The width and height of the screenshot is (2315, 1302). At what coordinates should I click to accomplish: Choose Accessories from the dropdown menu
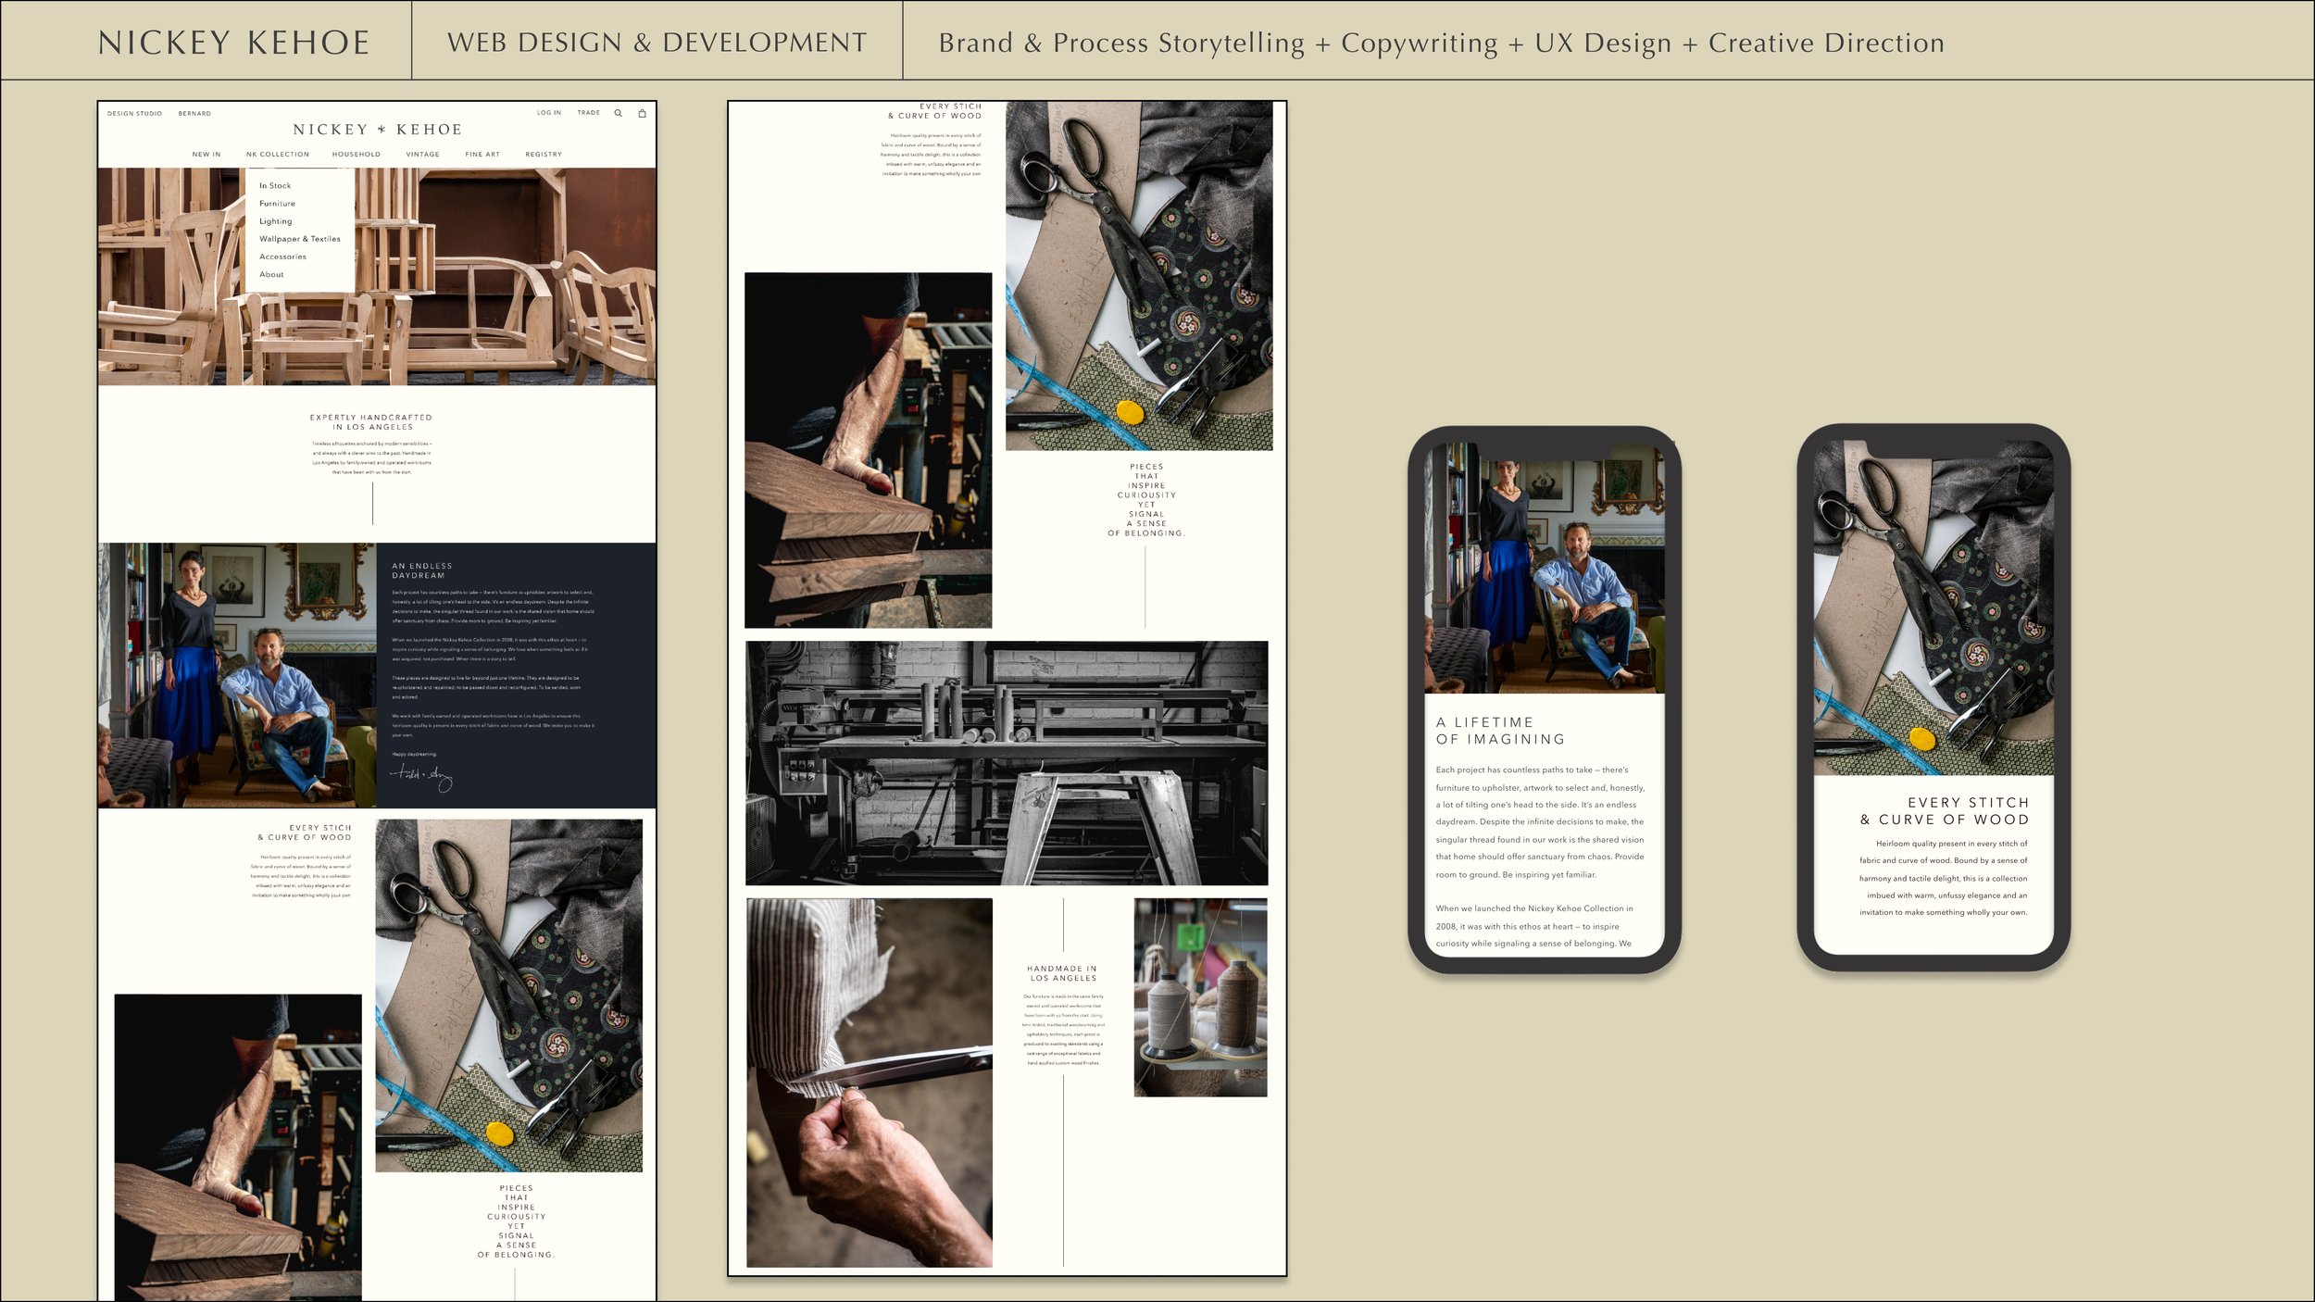(x=283, y=257)
